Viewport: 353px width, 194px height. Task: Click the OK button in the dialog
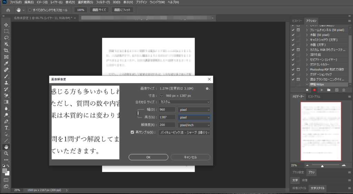point(148,157)
